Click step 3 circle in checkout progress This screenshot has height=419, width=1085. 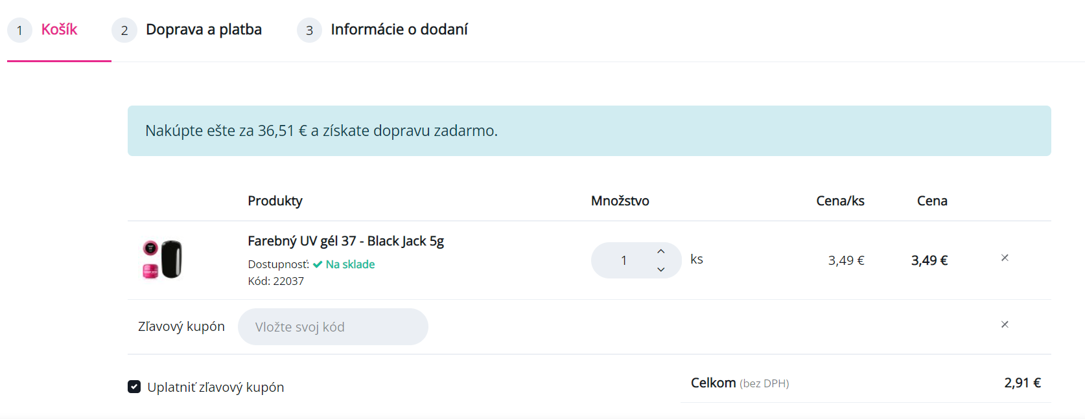pos(309,30)
